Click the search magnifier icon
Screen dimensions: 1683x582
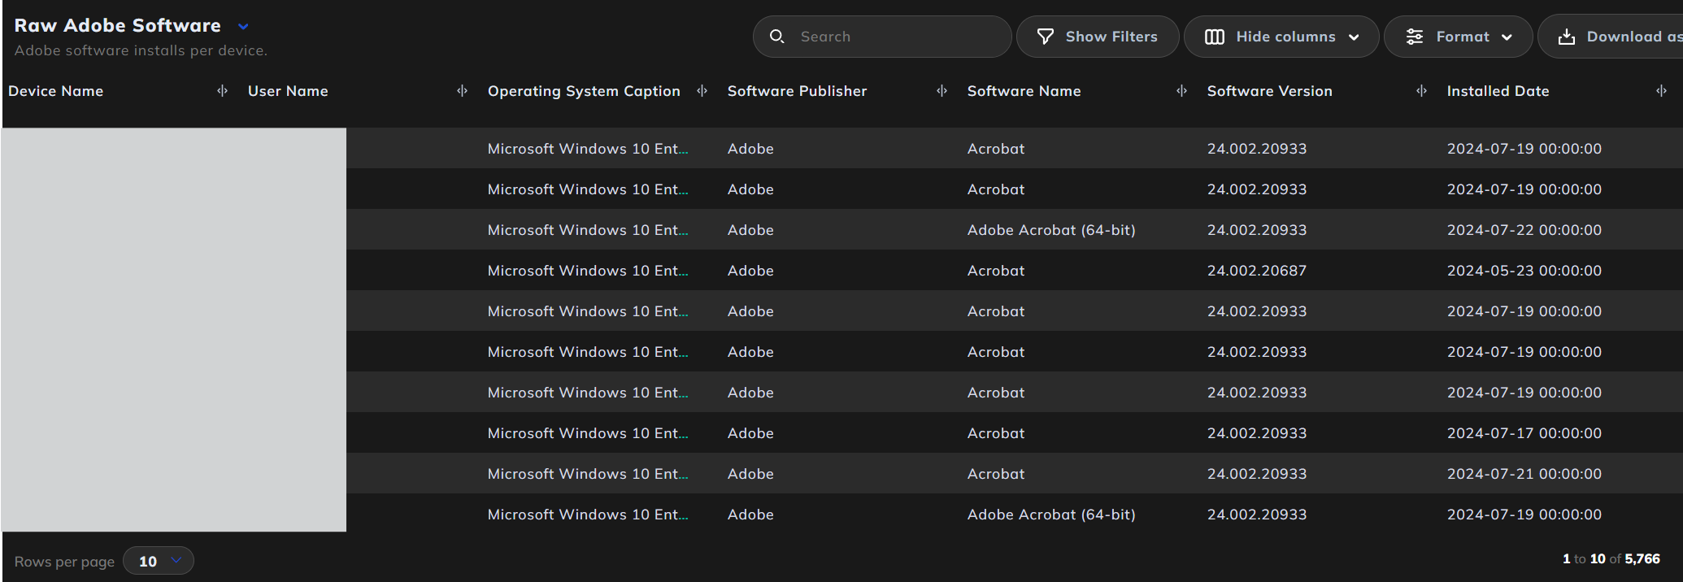pos(776,37)
